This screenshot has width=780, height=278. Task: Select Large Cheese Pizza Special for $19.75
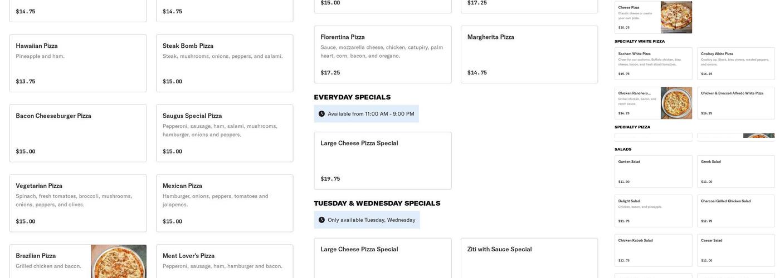tap(383, 161)
